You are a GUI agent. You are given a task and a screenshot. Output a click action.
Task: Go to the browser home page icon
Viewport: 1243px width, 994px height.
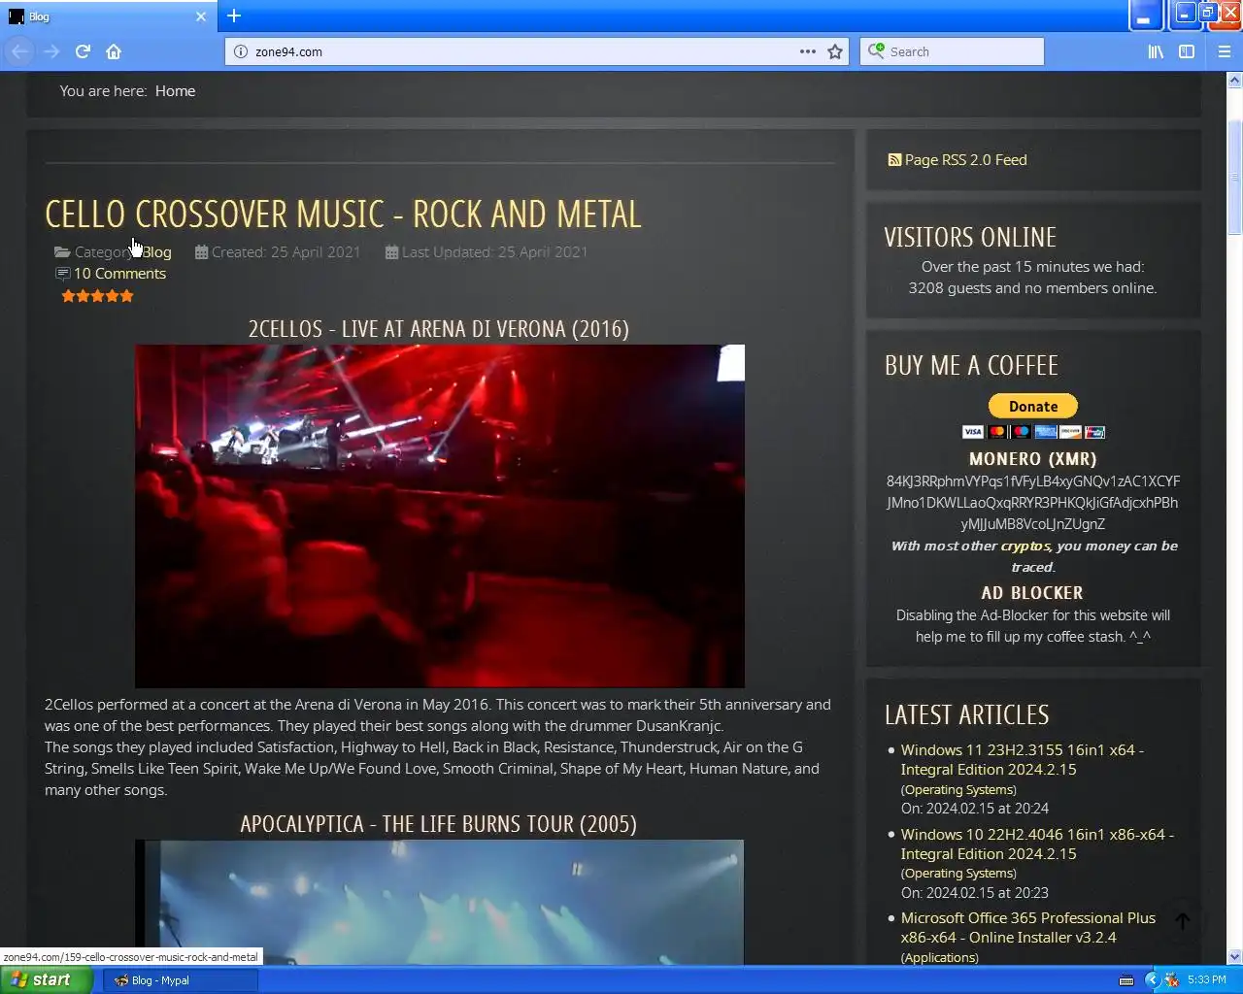pyautogui.click(x=114, y=51)
